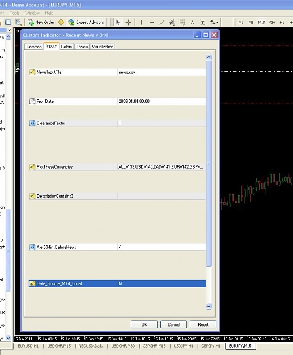The width and height of the screenshot is (293, 355).
Task: Click the FromDate datetime type icon
Action: tap(32, 101)
